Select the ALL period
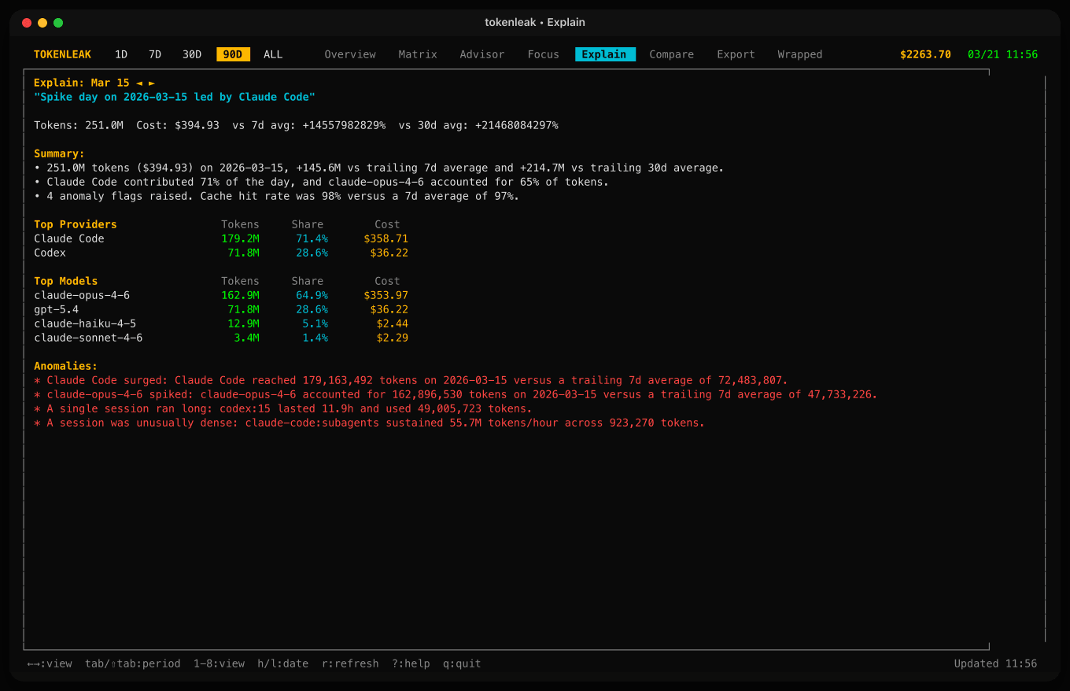 click(x=273, y=54)
